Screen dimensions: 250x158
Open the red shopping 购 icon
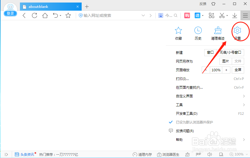point(187,15)
